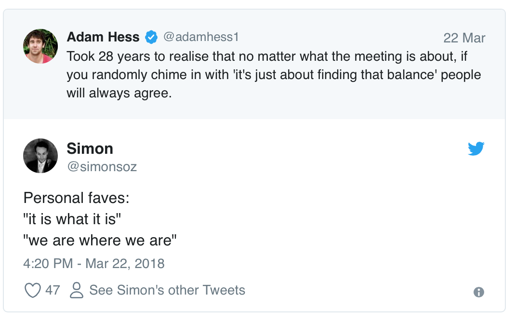Viewport: 528px width, 323px height.
Task: Open the Adam Hess display name link
Action: click(x=103, y=37)
